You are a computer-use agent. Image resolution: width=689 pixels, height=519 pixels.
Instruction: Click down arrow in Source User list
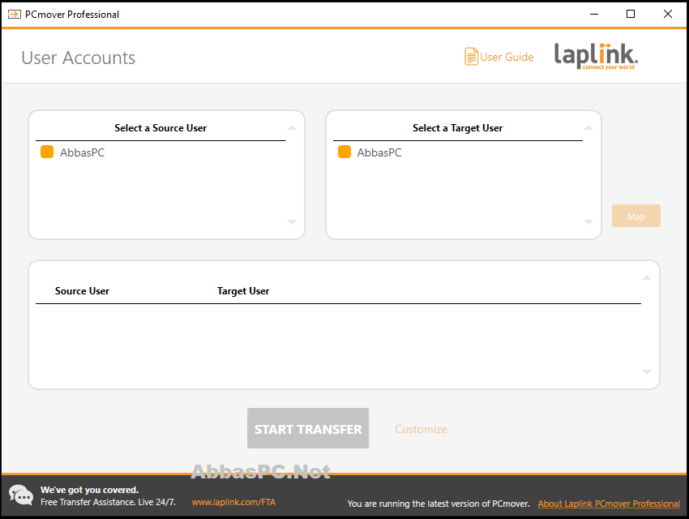pyautogui.click(x=291, y=222)
